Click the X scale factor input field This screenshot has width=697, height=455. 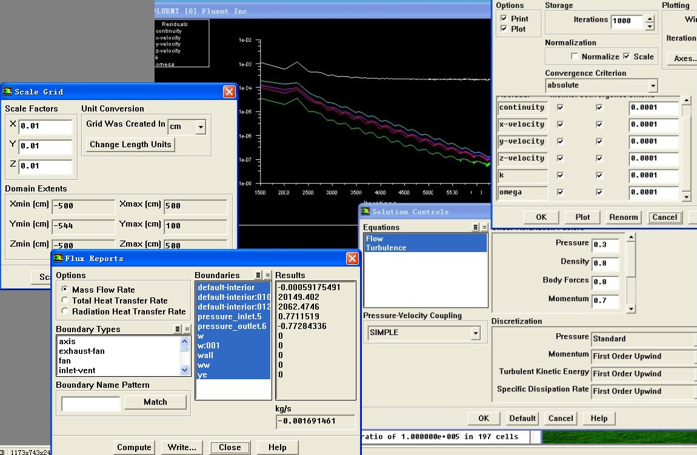point(45,127)
